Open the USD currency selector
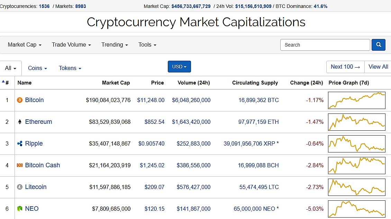This screenshot has width=391, height=219. click(x=179, y=67)
